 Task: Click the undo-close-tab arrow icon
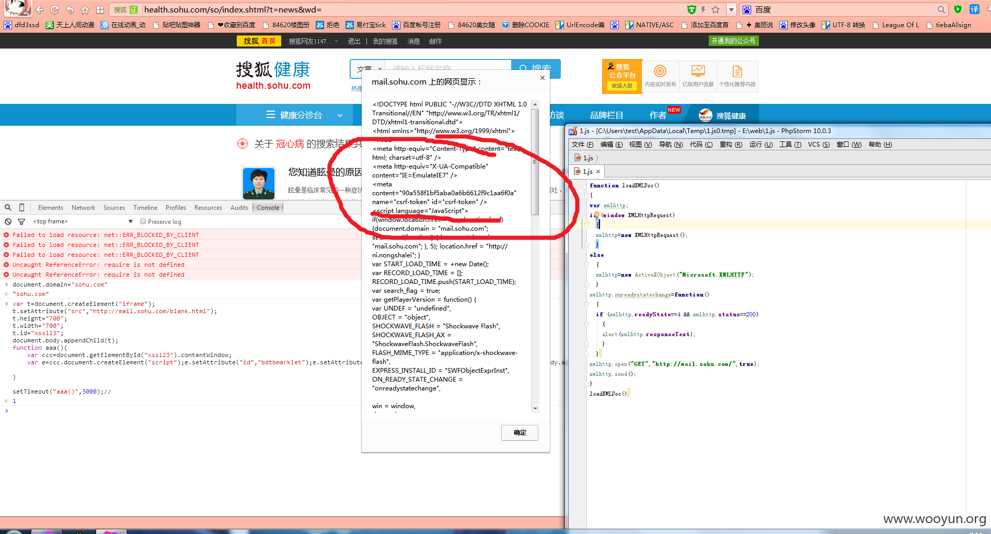point(70,9)
